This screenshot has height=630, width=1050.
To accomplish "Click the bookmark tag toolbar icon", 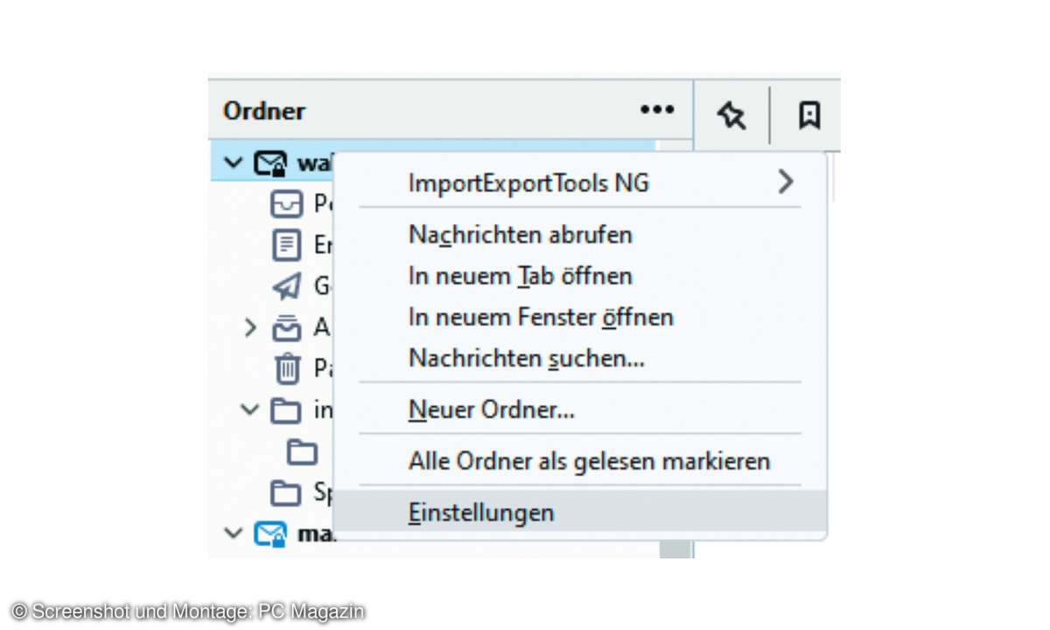I will [809, 115].
